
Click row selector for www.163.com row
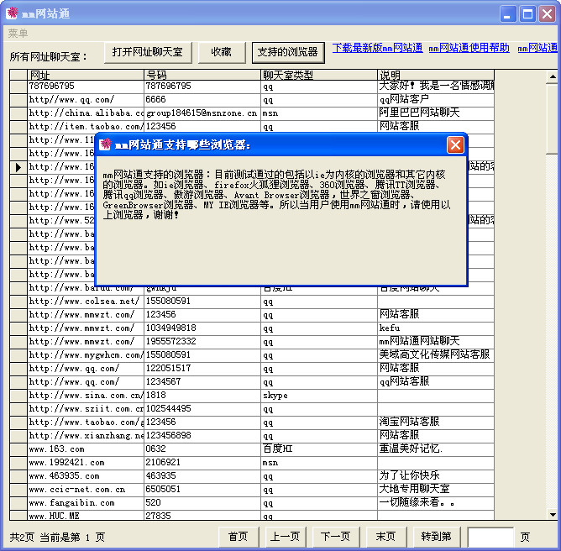(18, 449)
